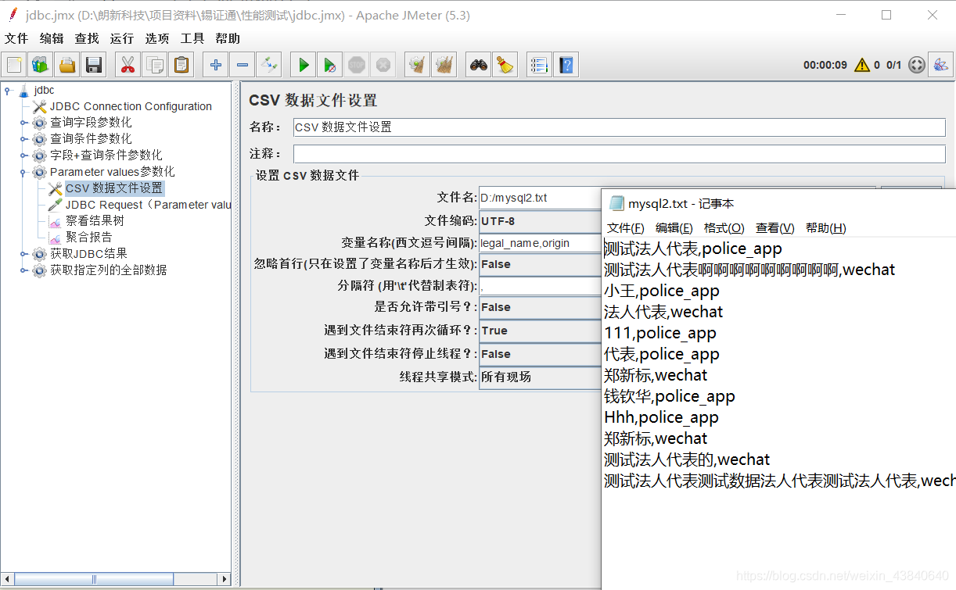Create a new test plan via toolbar
This screenshot has width=956, height=590.
click(x=15, y=65)
